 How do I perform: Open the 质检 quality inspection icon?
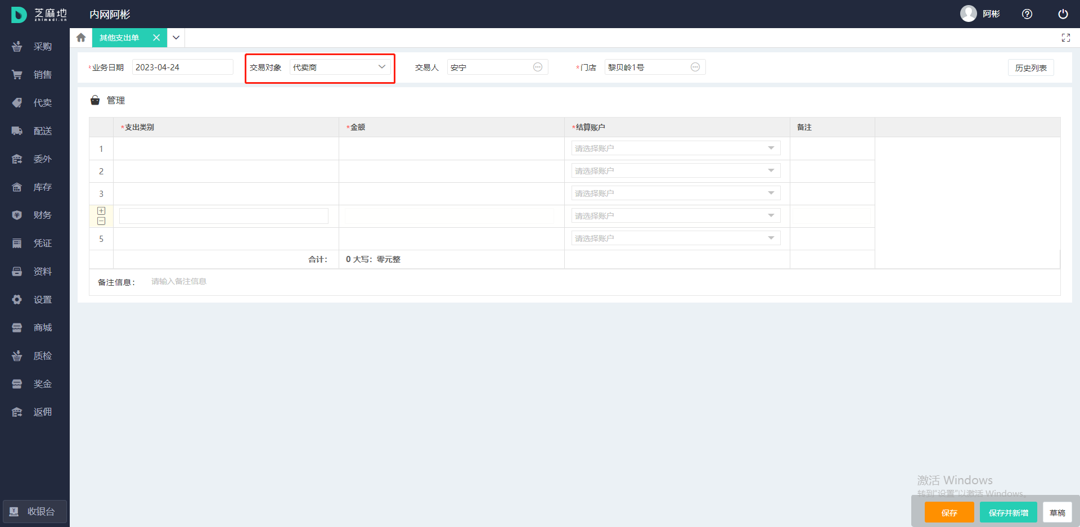click(17, 355)
